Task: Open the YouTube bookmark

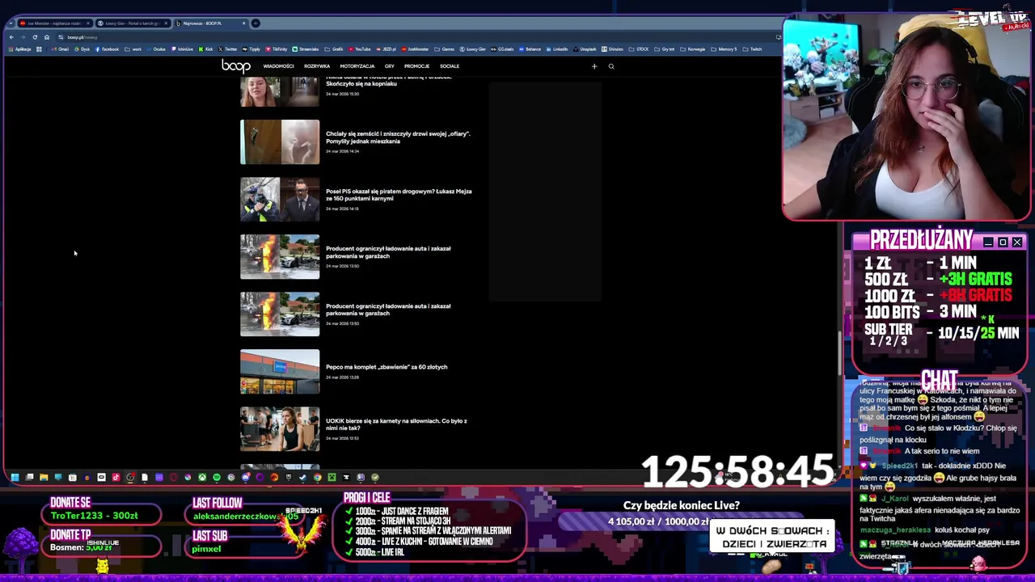Action: point(359,49)
